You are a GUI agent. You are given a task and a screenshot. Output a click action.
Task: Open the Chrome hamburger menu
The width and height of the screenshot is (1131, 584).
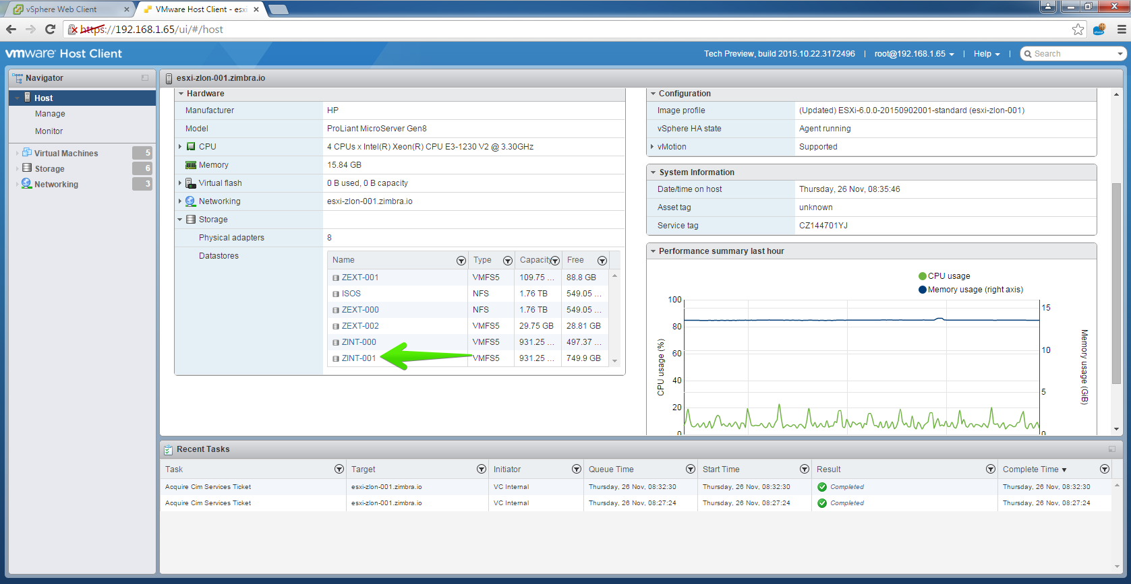click(1122, 29)
